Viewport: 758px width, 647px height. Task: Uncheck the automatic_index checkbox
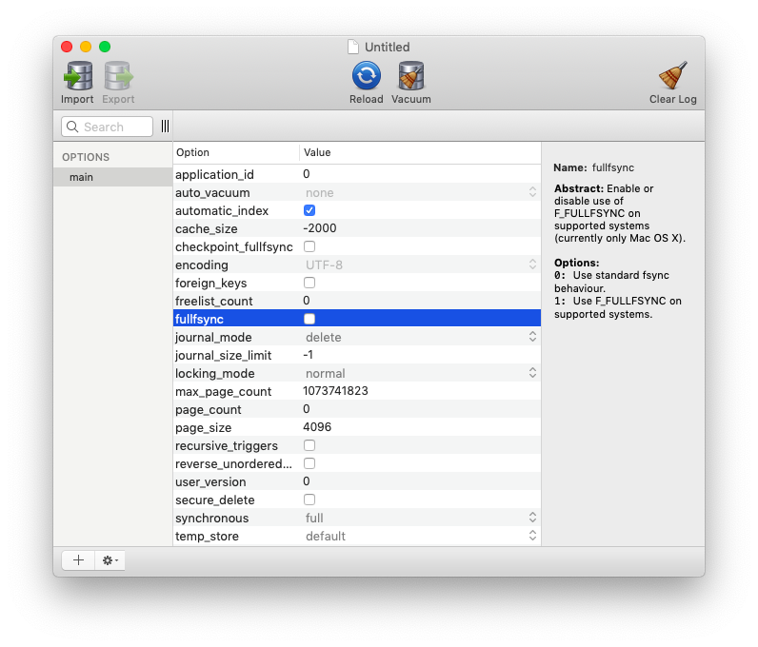(309, 210)
